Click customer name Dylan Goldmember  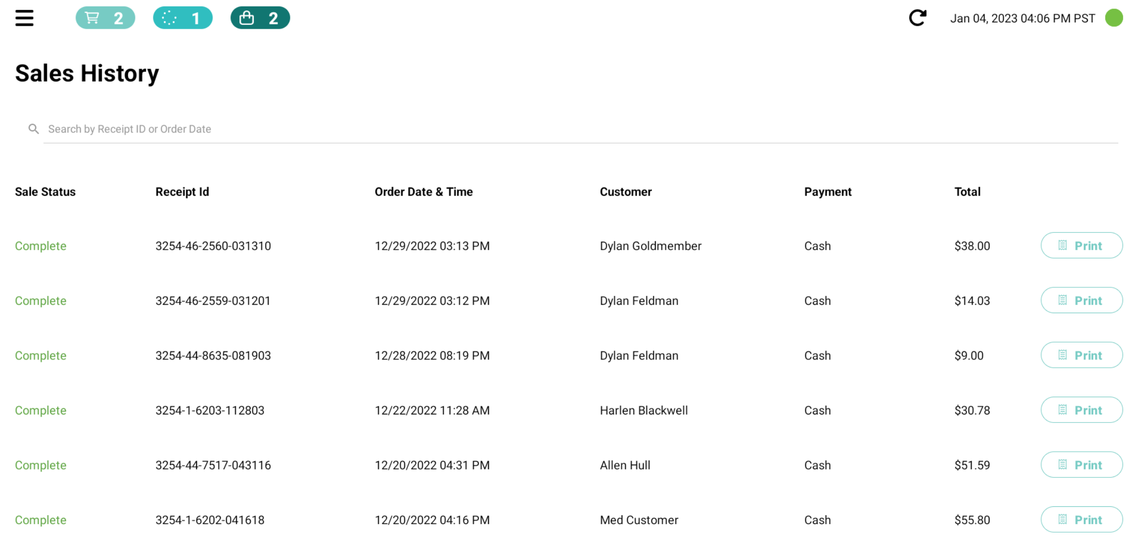pos(650,246)
